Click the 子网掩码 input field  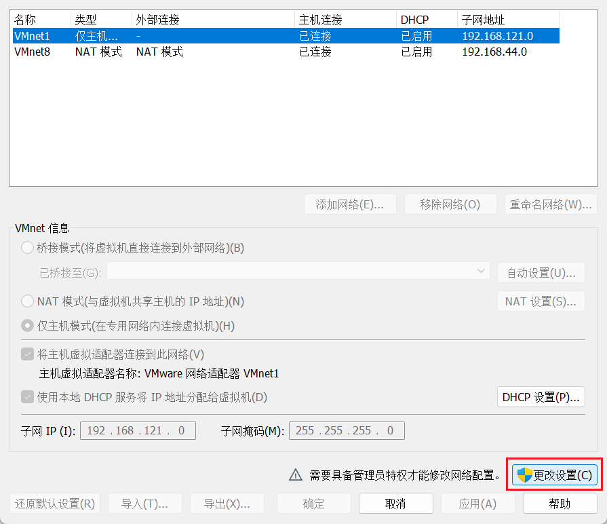(x=347, y=430)
